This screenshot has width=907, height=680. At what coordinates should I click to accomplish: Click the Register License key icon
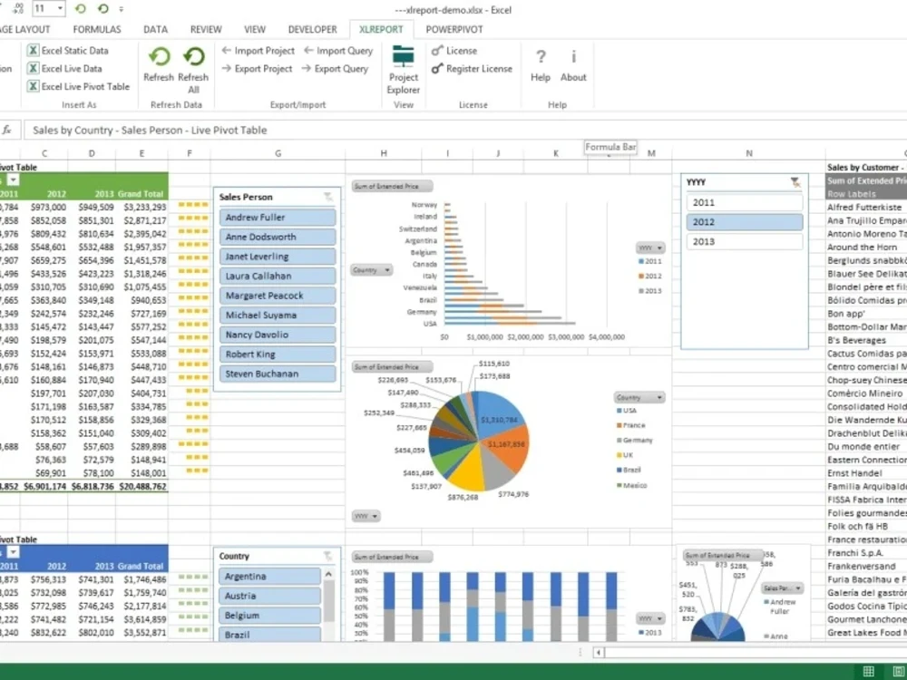[x=437, y=69]
